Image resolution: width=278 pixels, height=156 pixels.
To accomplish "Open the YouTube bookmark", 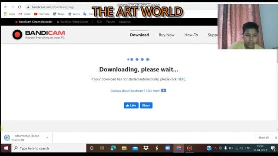I will pyautogui.click(x=42, y=14).
